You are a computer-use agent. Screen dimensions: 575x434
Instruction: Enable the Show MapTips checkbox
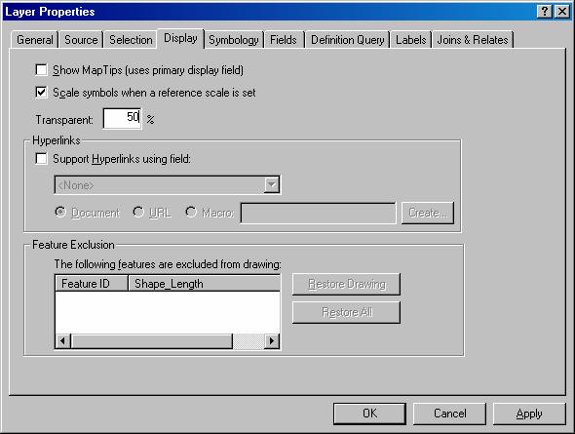click(41, 69)
